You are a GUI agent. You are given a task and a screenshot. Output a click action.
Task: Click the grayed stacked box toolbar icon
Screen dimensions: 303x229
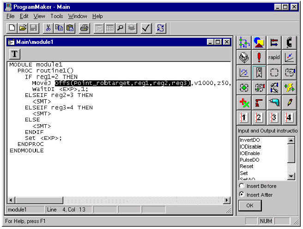[x=131, y=28]
